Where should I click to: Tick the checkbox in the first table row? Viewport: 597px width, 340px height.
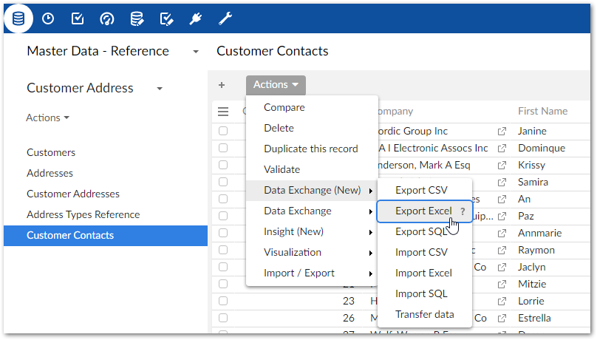223,132
